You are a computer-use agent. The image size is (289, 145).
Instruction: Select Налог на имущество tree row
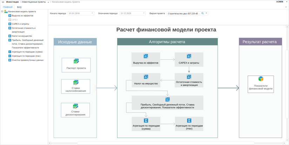(22, 36)
